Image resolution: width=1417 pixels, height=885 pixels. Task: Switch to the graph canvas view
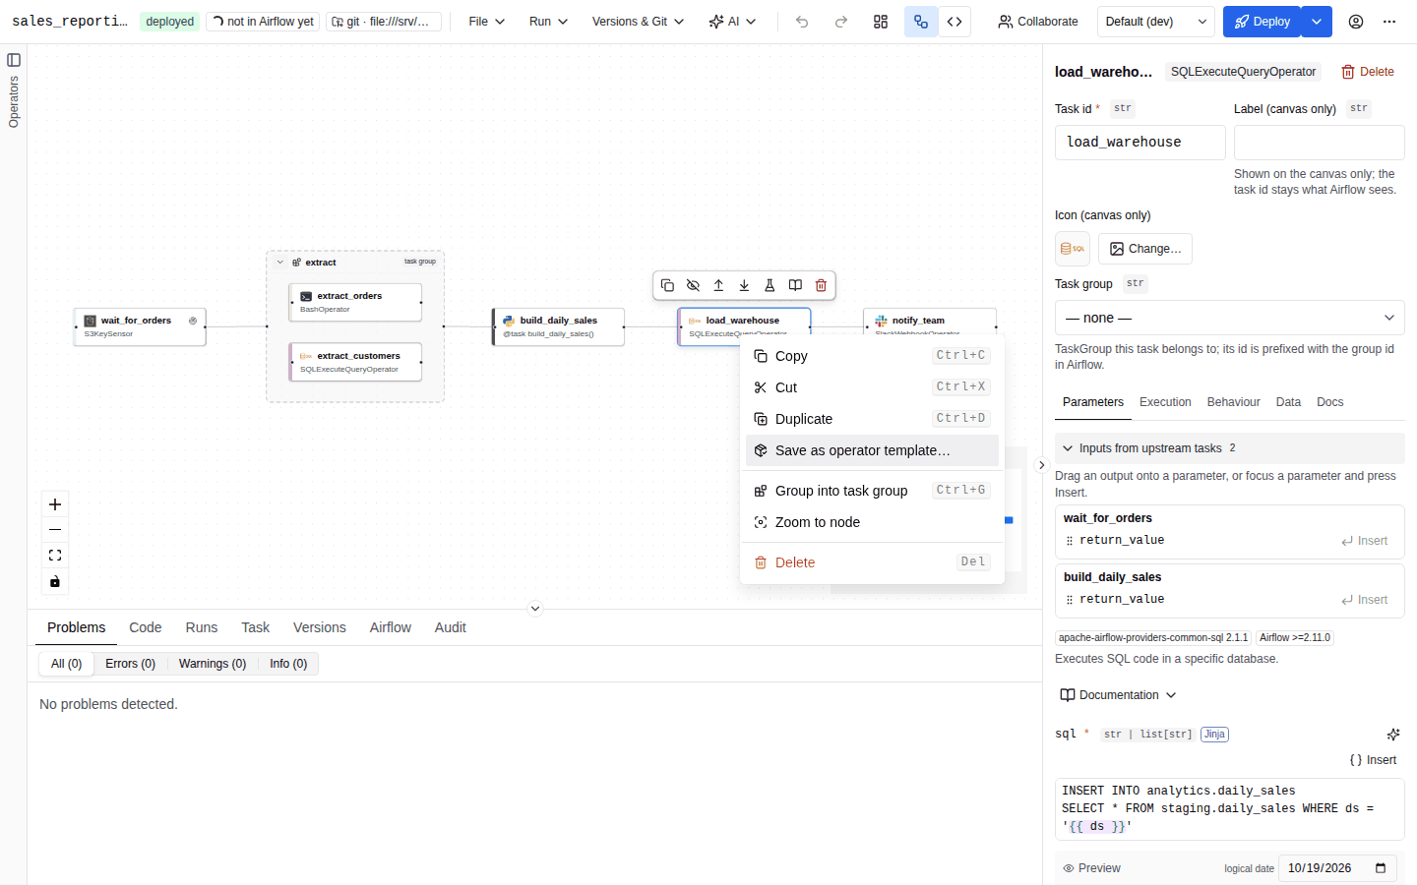point(921,22)
